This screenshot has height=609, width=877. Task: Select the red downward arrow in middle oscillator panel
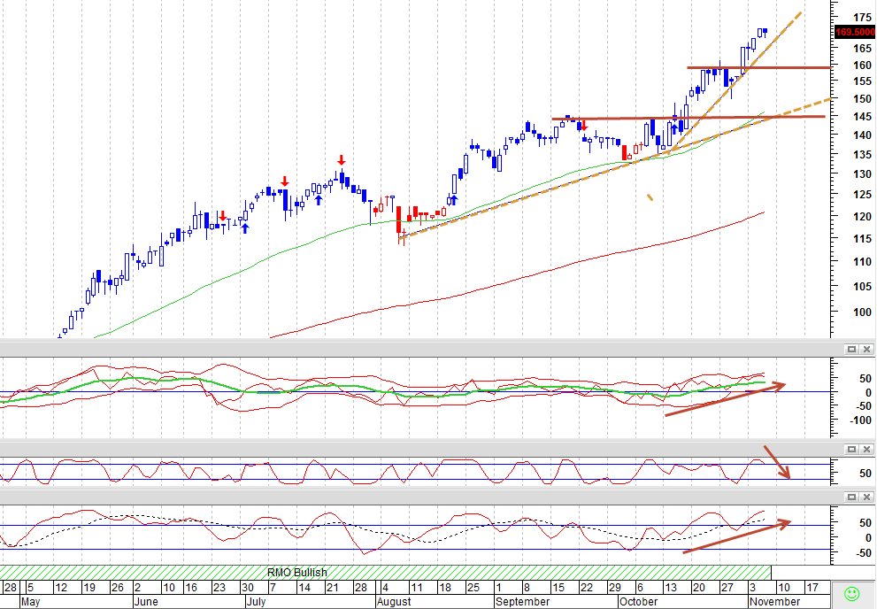click(x=777, y=462)
